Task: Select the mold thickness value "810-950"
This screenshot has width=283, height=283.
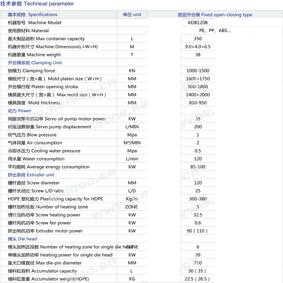Action: pyautogui.click(x=198, y=103)
